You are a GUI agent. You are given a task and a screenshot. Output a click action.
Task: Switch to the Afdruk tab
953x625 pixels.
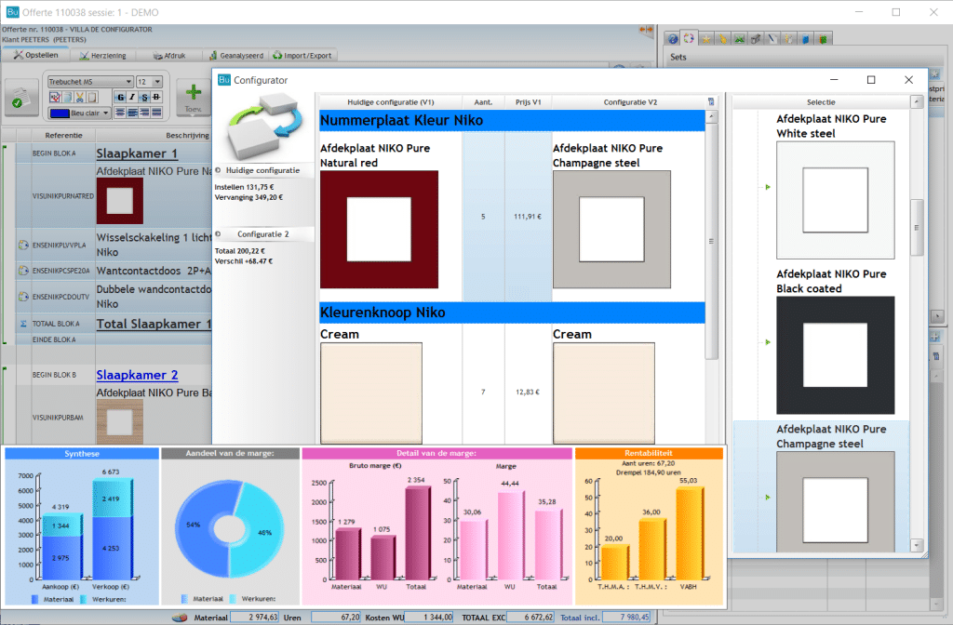tap(169, 56)
